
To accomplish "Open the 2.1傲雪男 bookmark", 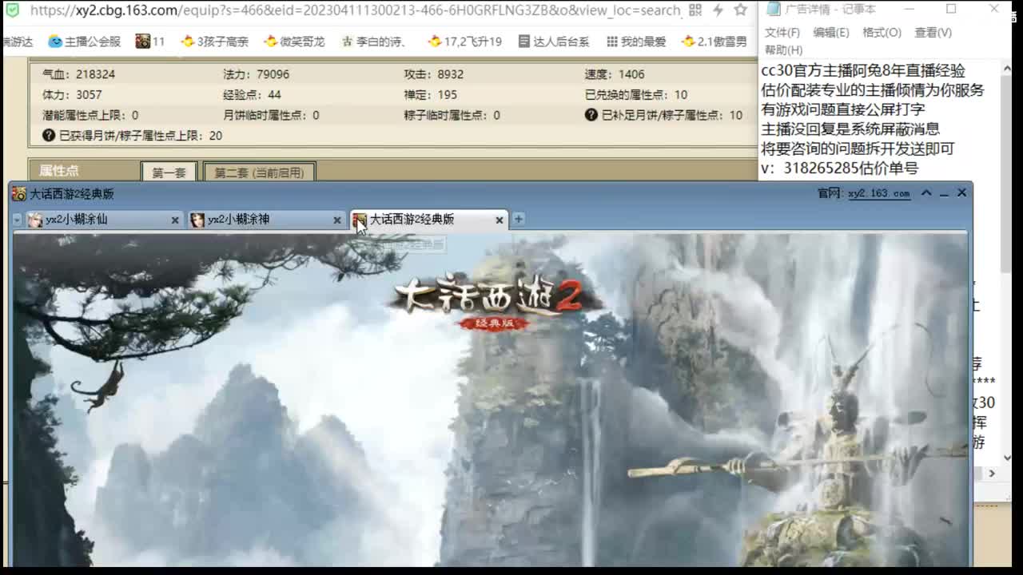I will click(x=715, y=41).
